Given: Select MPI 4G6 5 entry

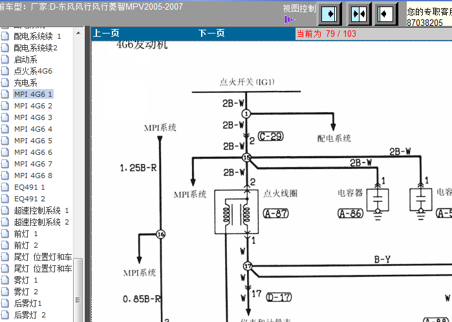Looking at the screenshot, I should pyautogui.click(x=33, y=141).
